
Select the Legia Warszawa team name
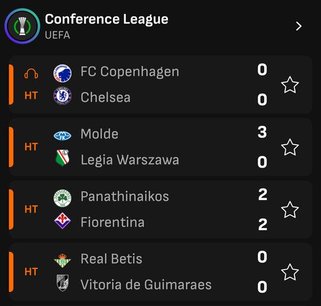click(x=130, y=160)
